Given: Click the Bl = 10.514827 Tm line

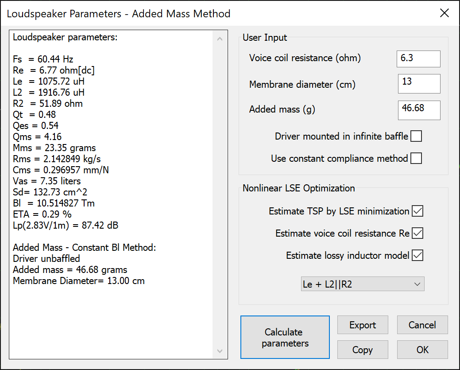Looking at the screenshot, I should [54, 203].
